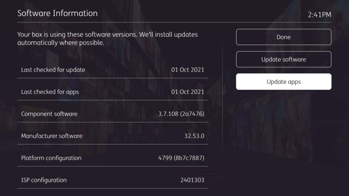The height and width of the screenshot is (196, 349).
Task: Click the 3.7.108 (2a7476) version value
Action: point(181,114)
